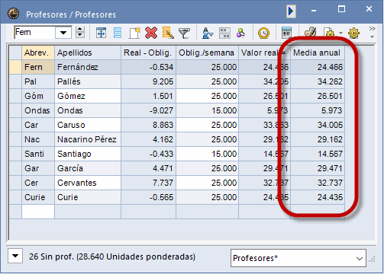The height and width of the screenshot is (274, 384).
Task: Sort with the A-Z sort icon
Action: (208, 33)
